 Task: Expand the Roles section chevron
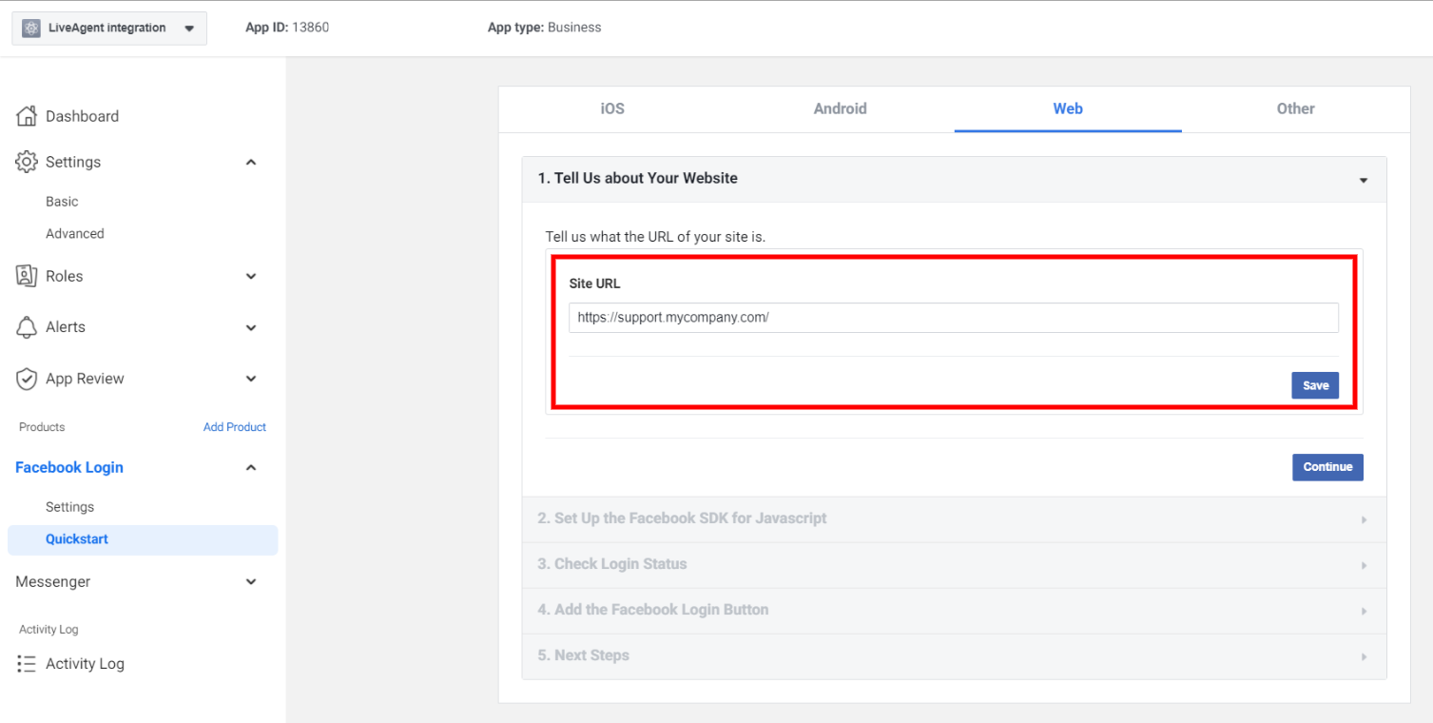(250, 276)
